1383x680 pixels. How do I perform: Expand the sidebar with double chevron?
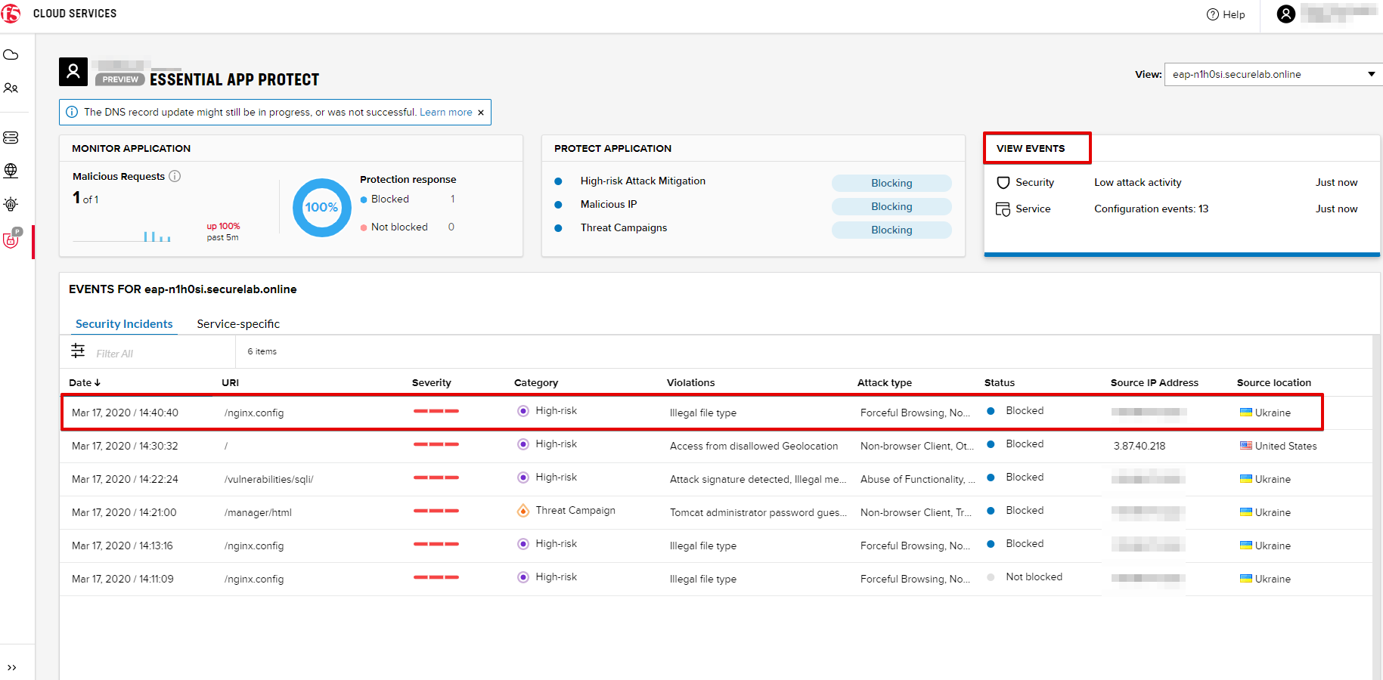click(x=11, y=667)
